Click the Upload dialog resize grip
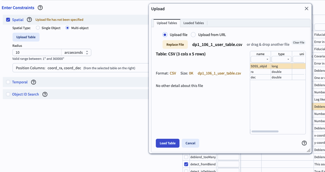This screenshot has width=325, height=172. coord(309,150)
